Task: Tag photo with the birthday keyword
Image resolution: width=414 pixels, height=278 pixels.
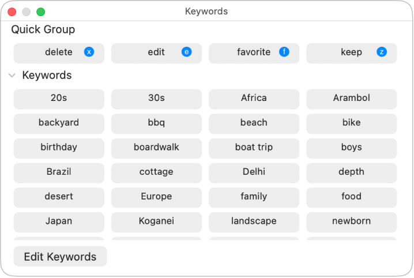Action: tap(59, 148)
